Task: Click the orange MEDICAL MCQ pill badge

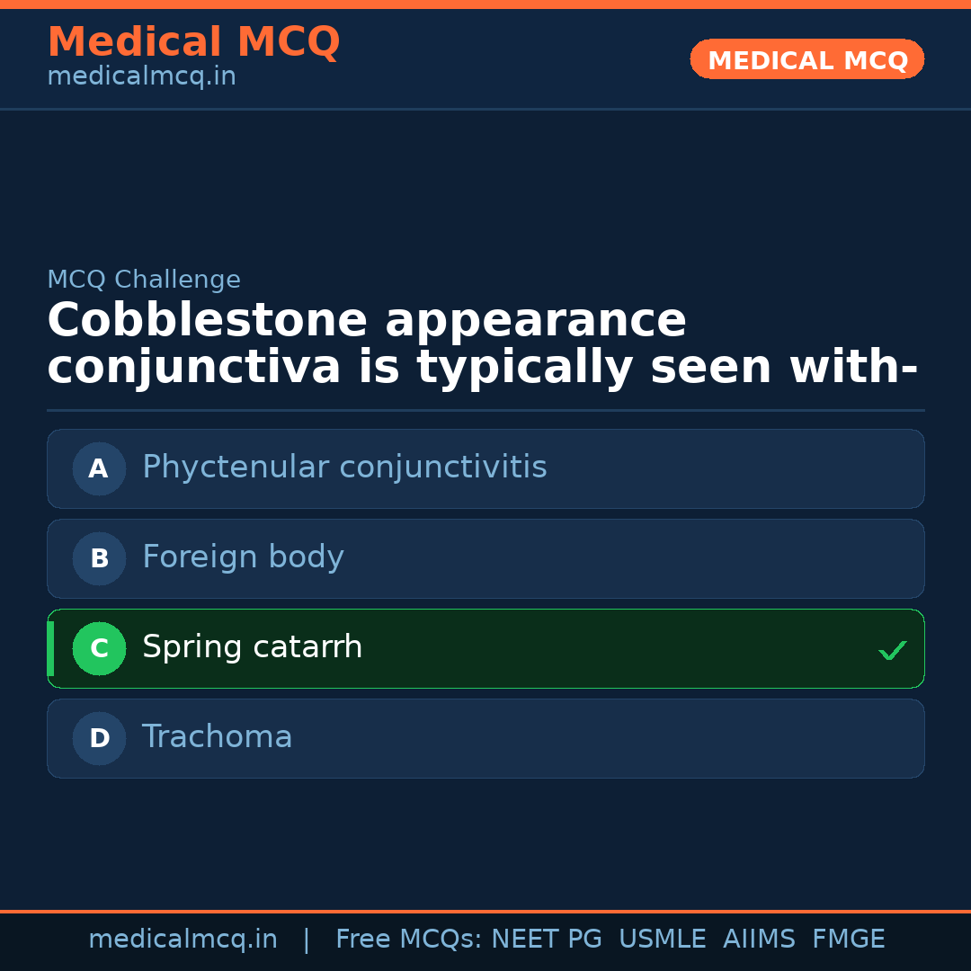Action: 806,60
